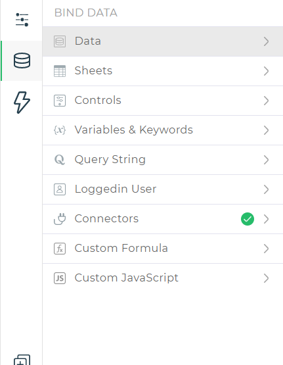Click the Controls sliders icon

60,101
